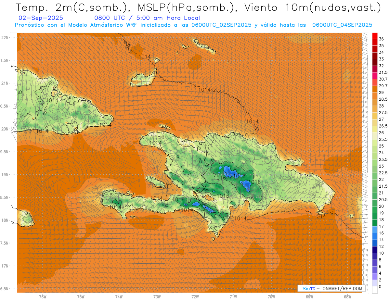Viewport: 390px width, 301px height.
Task: Click the legend value 30.7
Action: click(x=383, y=79)
